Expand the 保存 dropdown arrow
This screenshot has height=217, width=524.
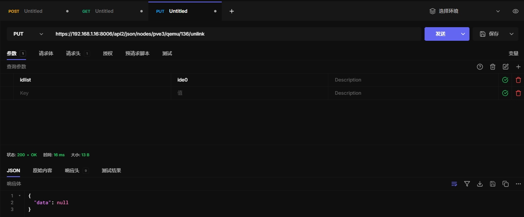pyautogui.click(x=511, y=34)
